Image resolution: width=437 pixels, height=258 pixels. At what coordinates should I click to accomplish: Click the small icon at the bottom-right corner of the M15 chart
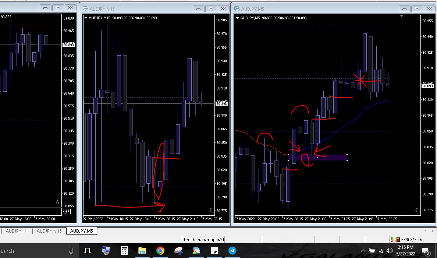click(x=210, y=210)
